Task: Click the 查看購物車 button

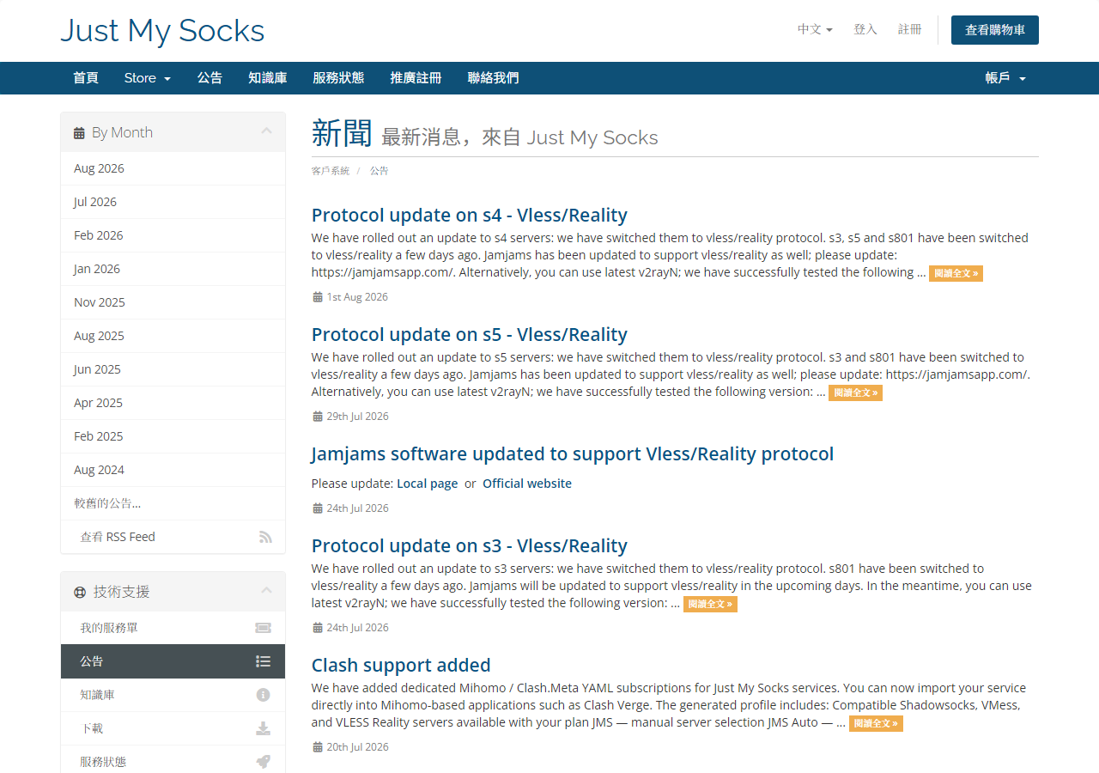Action: (x=995, y=30)
